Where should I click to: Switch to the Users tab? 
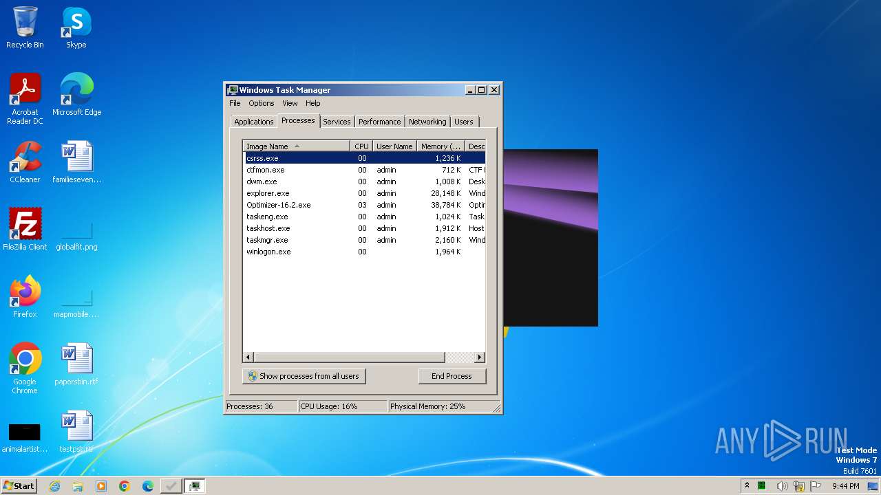click(464, 122)
